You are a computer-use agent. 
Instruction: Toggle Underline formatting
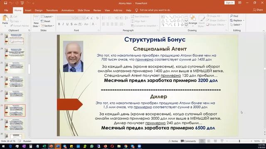67,24
